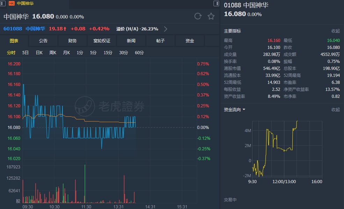The image size is (344, 209).
Task: Toggle the right sidebar panel icon
Action: pos(216,3)
